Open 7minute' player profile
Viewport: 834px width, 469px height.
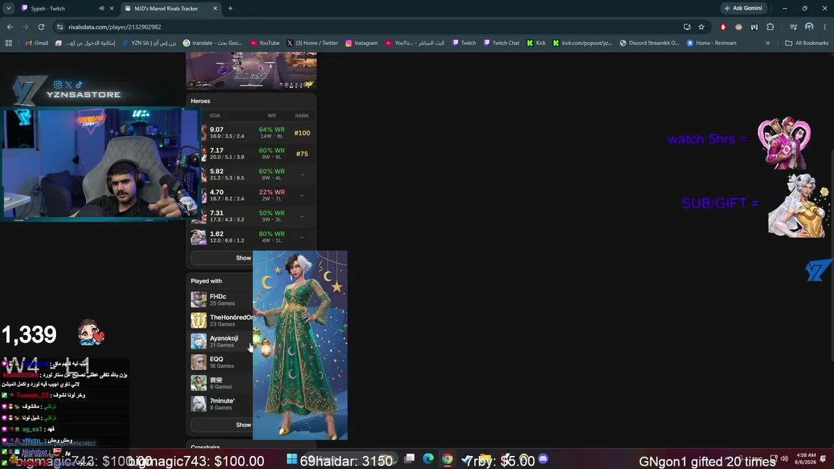[222, 401]
